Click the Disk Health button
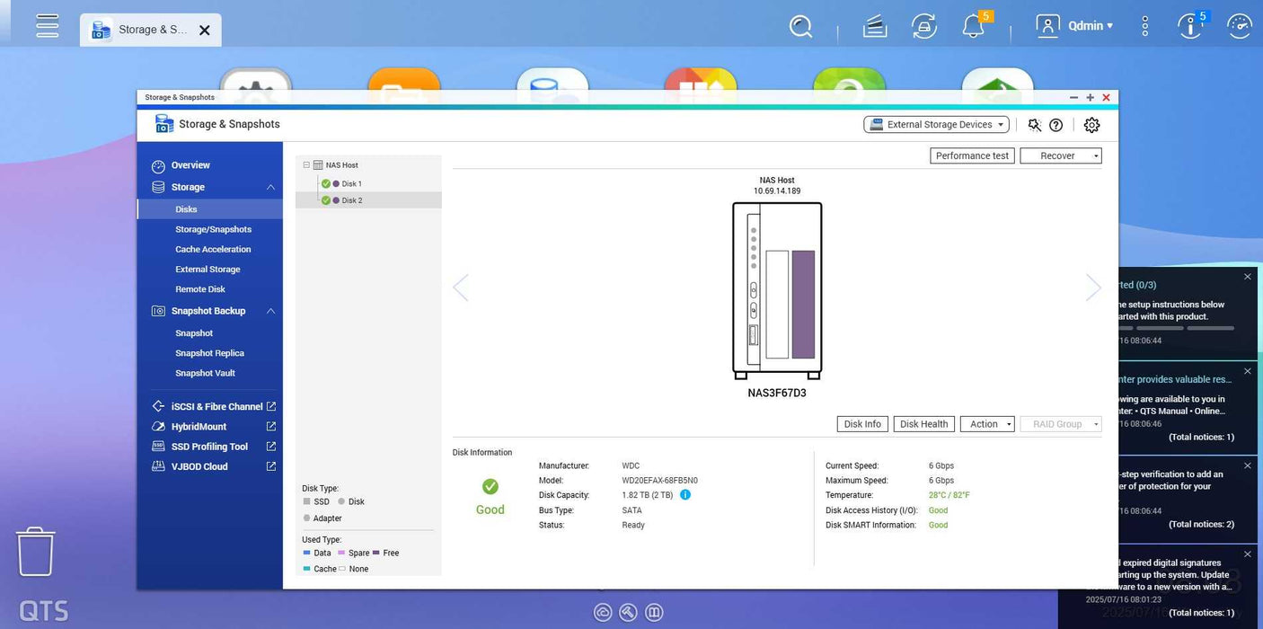The width and height of the screenshot is (1263, 629). click(x=923, y=424)
